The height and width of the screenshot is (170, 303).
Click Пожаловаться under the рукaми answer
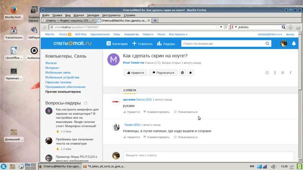click(186, 112)
